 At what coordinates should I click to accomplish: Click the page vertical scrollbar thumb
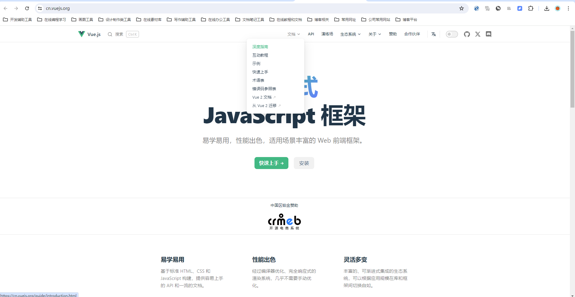coord(572,69)
